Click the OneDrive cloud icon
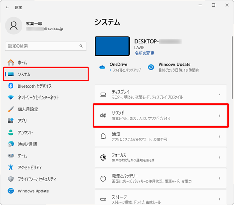 tap(102, 67)
